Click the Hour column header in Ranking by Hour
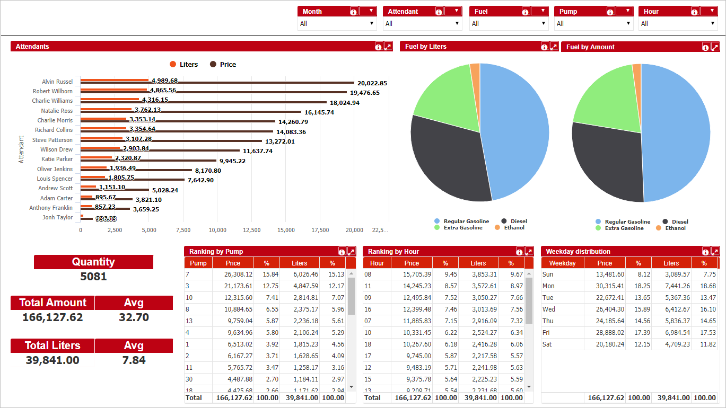726x408 pixels. [x=377, y=263]
